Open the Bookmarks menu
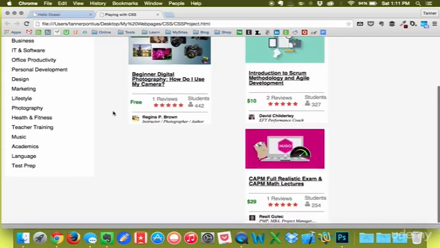Screen dimensions: 440x248 125,3
